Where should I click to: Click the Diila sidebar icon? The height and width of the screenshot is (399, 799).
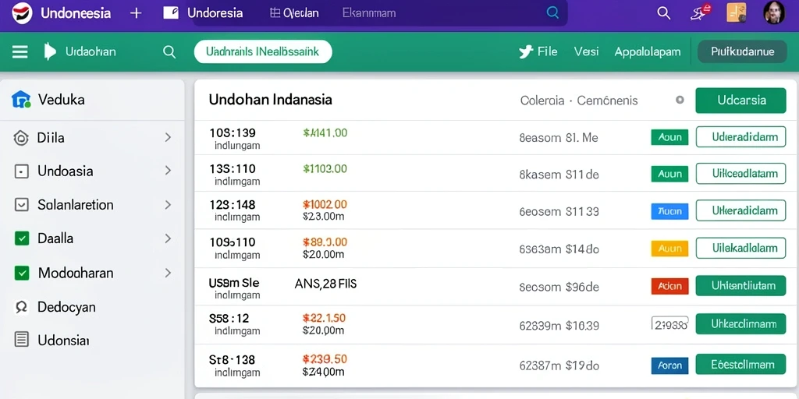[x=21, y=137]
